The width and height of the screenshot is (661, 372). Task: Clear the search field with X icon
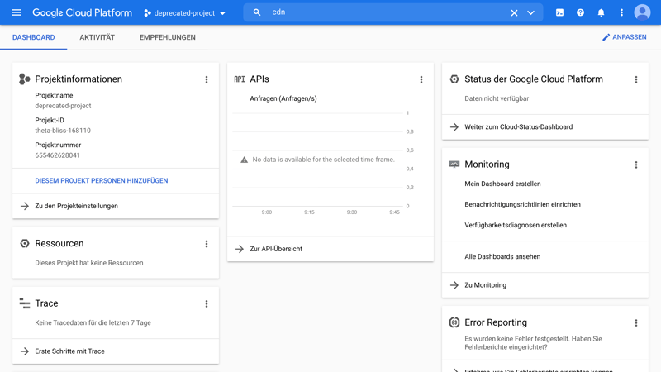point(514,12)
